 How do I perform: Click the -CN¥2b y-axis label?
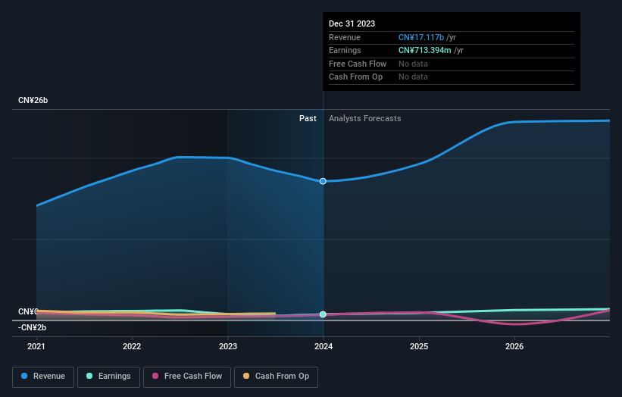pos(32,327)
